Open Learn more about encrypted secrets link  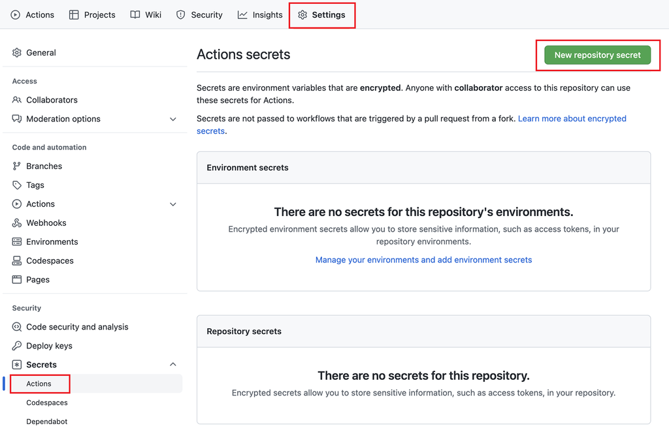(572, 118)
